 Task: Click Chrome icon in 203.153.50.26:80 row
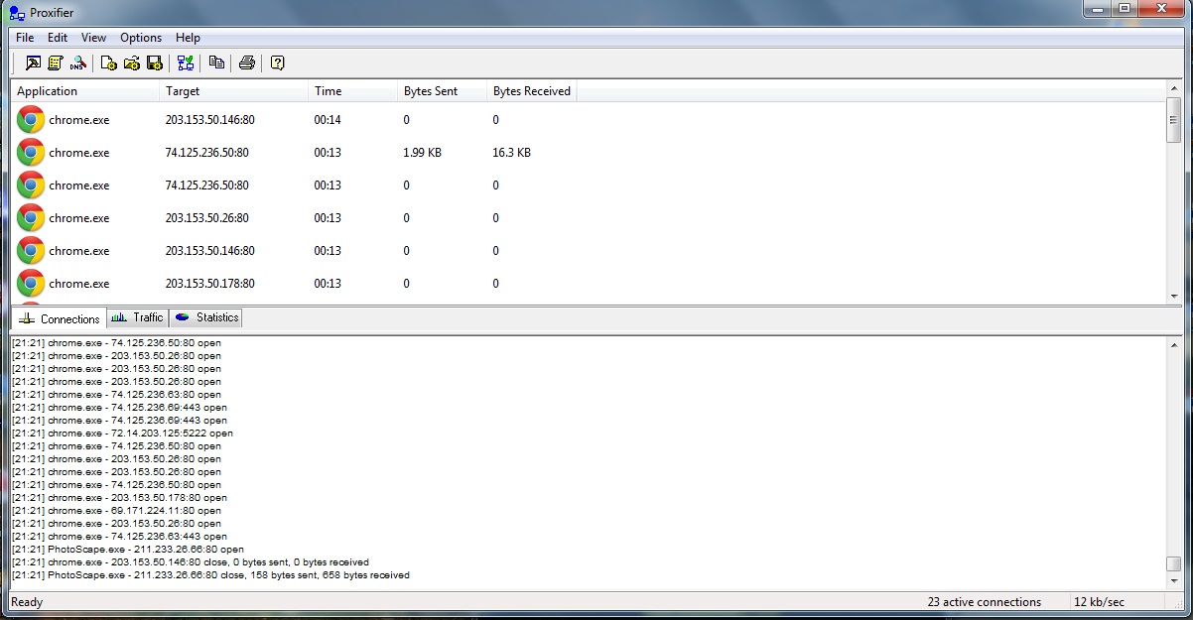coord(31,217)
